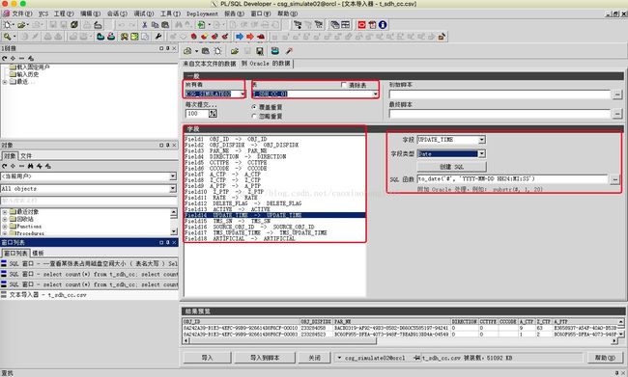The image size is (628, 377).
Task: Click the magnifier find icon in second toolbar
Action: pyautogui.click(x=7, y=37)
